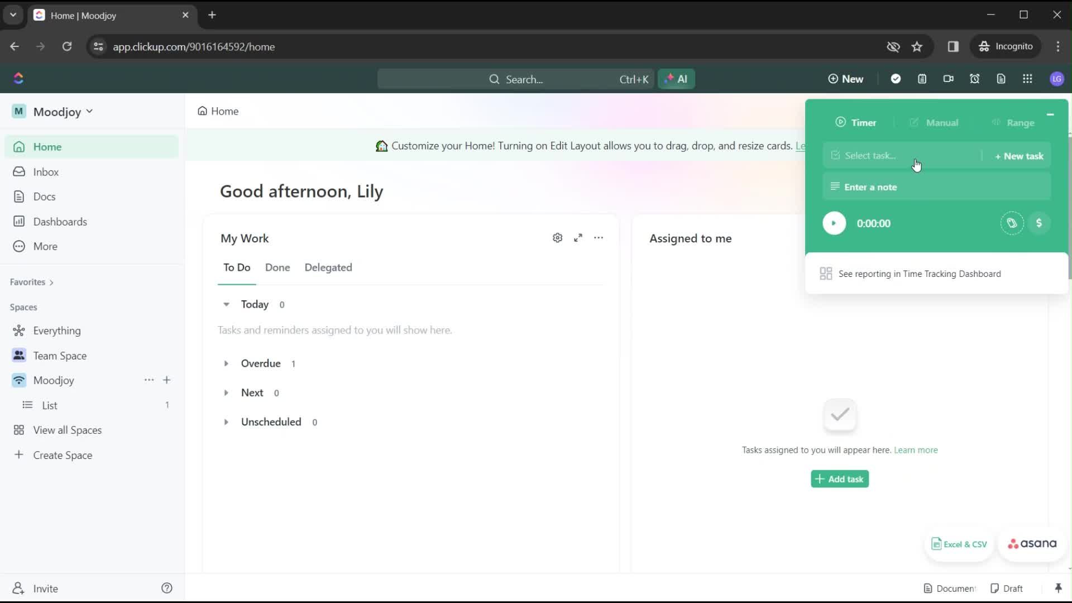Toggle the Overdue tasks expander
Image resolution: width=1072 pixels, height=603 pixels.
226,363
